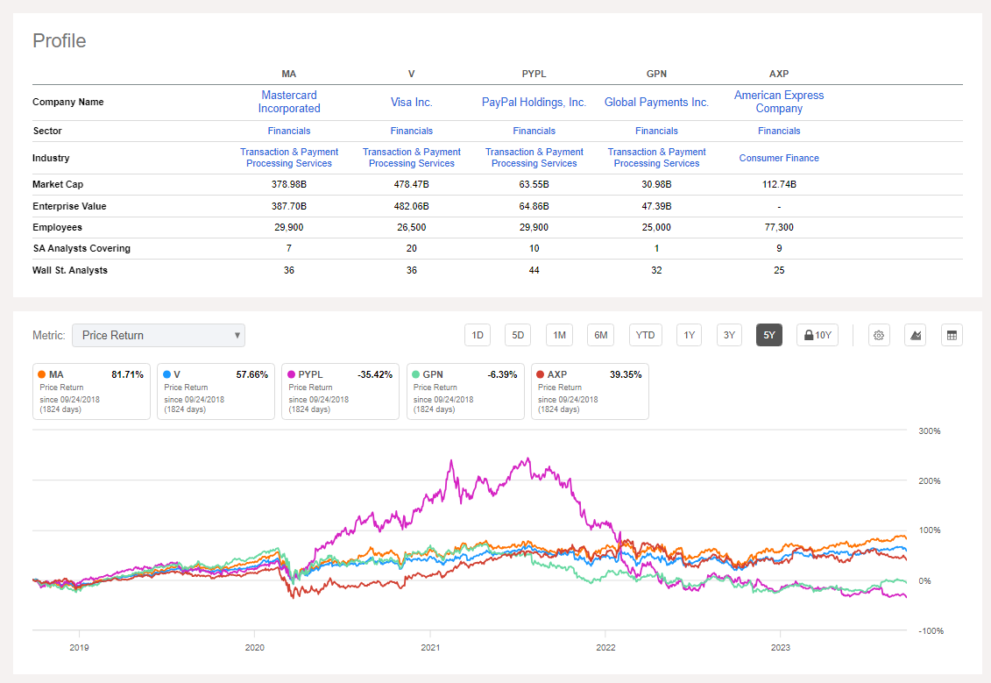This screenshot has width=991, height=683.
Task: Click the green GPN color dot
Action: click(x=416, y=374)
